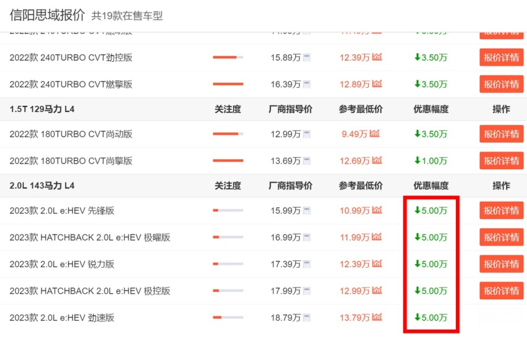Open model 2023款 HATCHBACK 2.0L e:HEV 极曜版

coord(90,237)
